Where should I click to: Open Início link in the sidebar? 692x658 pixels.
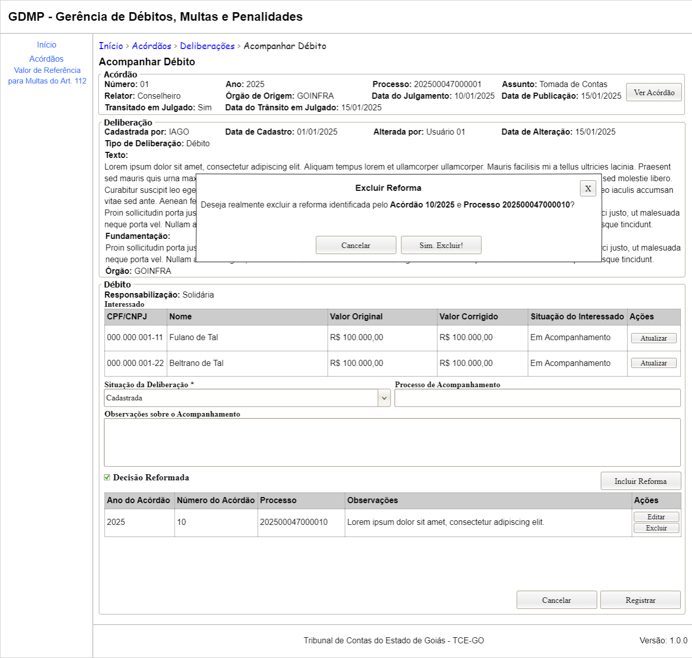tap(47, 45)
